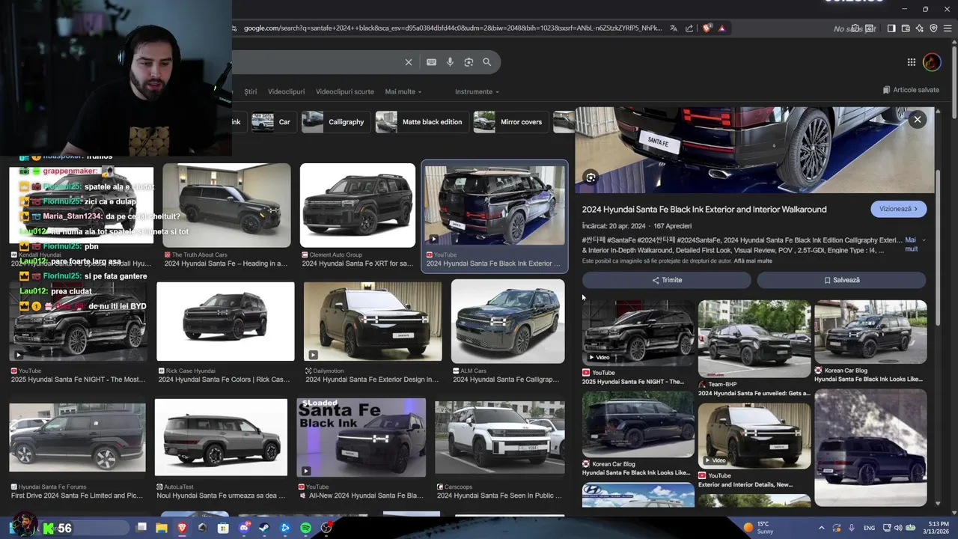This screenshot has width=958, height=539.
Task: Click the address bar URL
Action: [x=452, y=28]
